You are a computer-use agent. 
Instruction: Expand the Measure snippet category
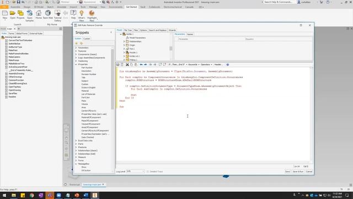coord(76,157)
